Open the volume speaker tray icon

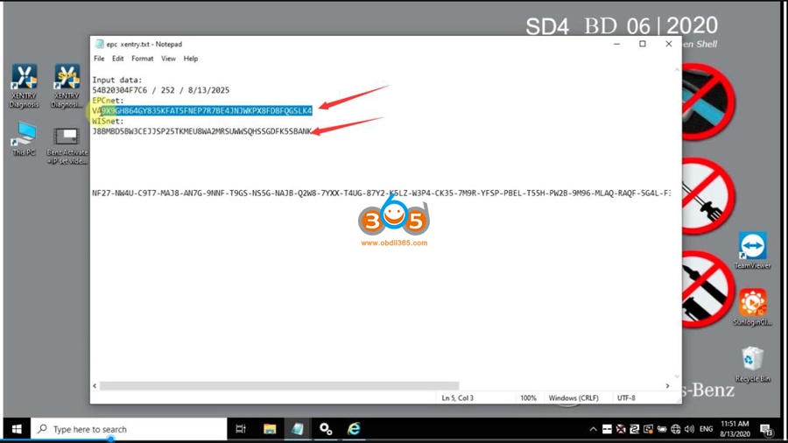(x=689, y=430)
